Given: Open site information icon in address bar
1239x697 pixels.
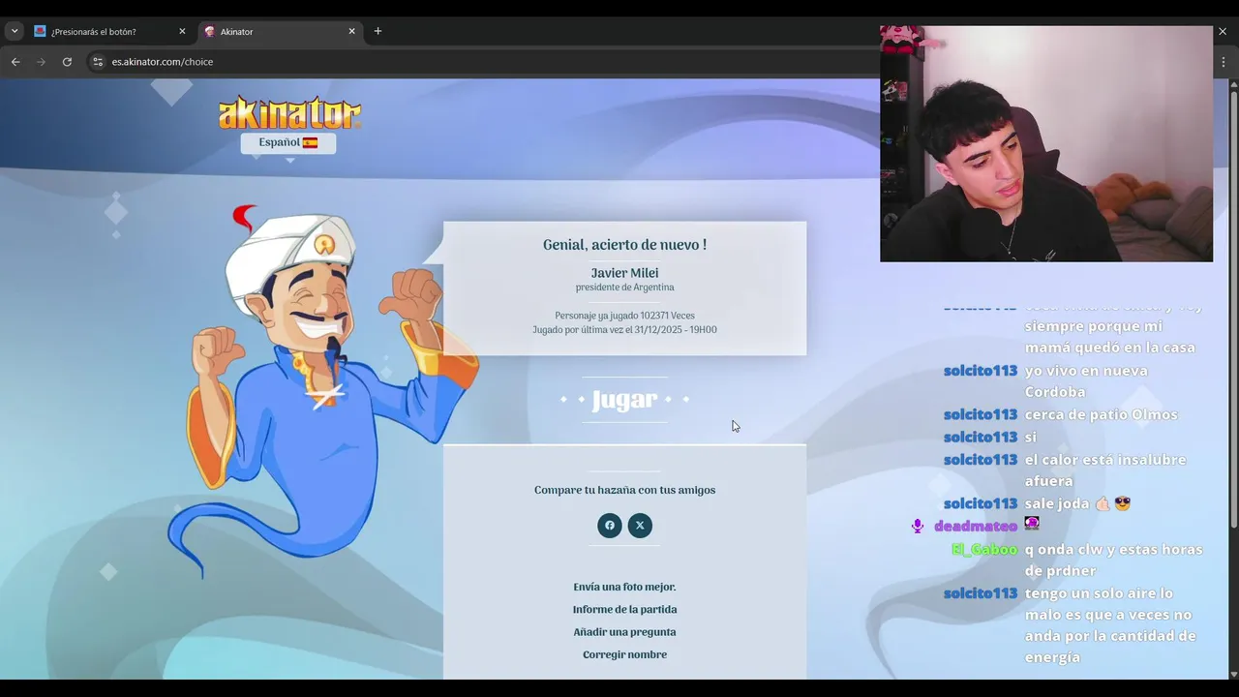Looking at the screenshot, I should click(98, 62).
